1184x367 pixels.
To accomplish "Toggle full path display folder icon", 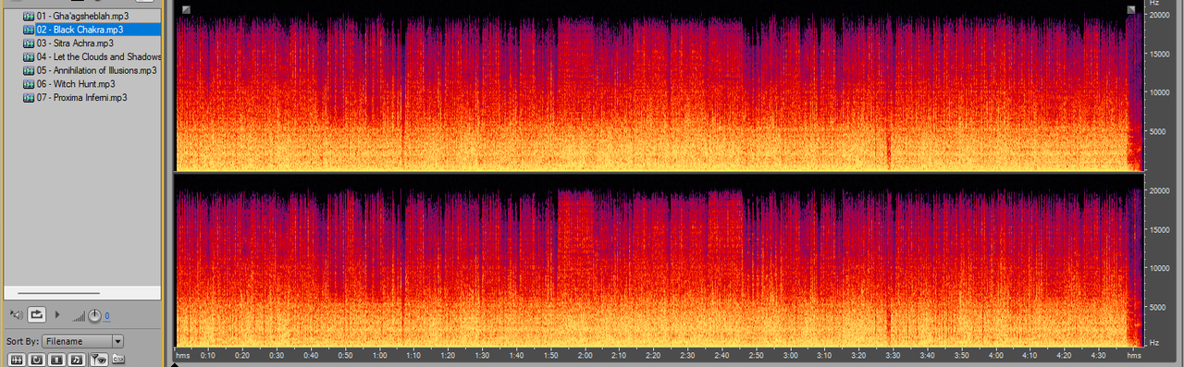I will [x=118, y=359].
